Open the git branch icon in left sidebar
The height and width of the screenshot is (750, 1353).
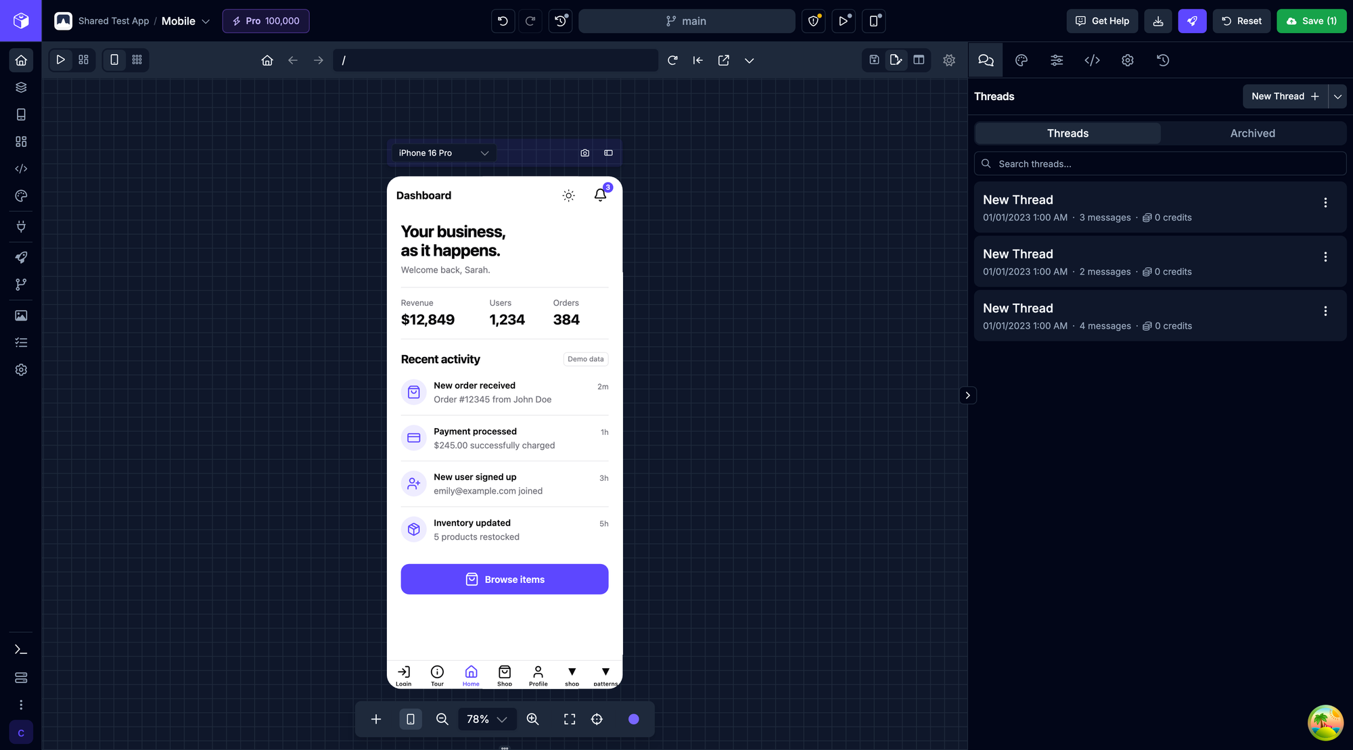[x=21, y=285]
